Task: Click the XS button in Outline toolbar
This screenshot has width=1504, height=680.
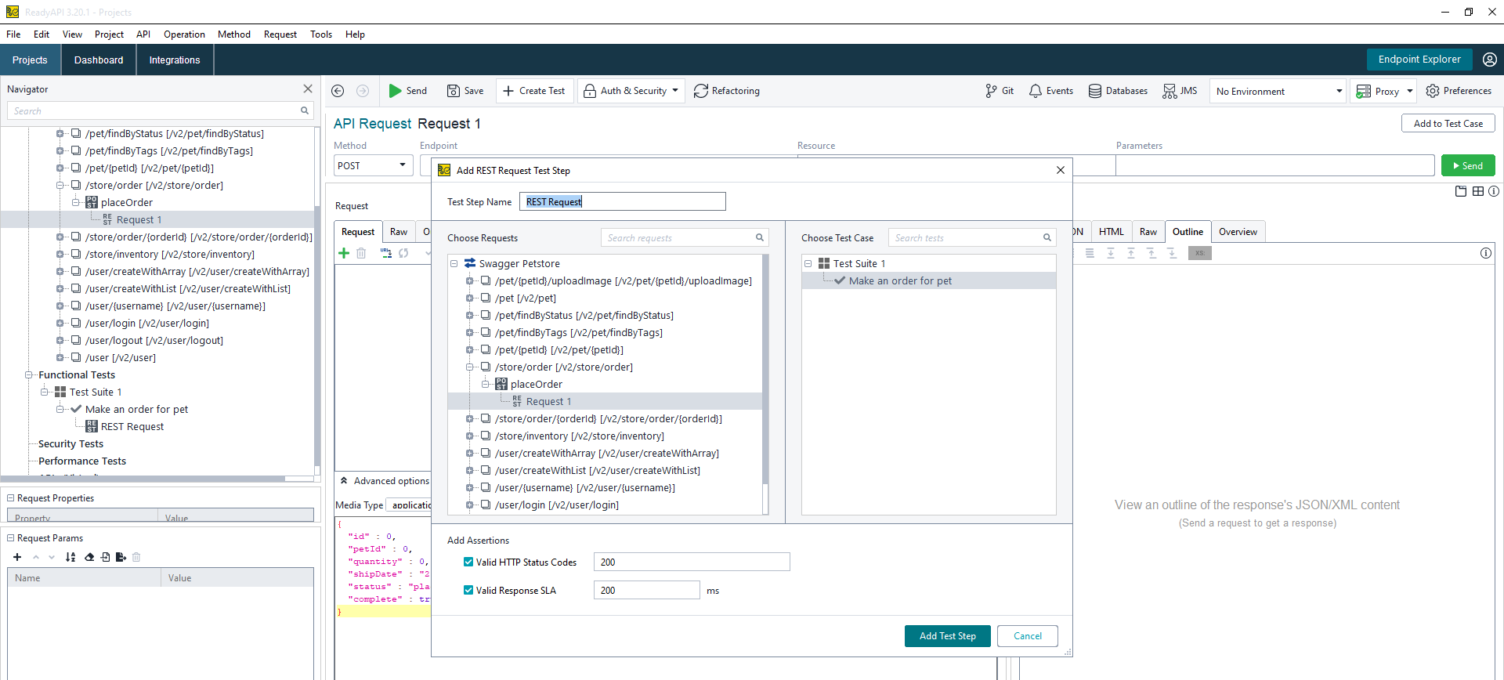Action: coord(1199,253)
